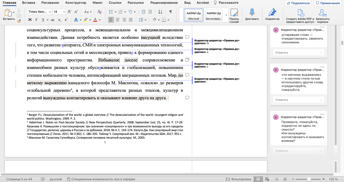This screenshot has width=344, height=182.
Task: Switch to the Рисование tab
Action: pyautogui.click(x=50, y=3)
